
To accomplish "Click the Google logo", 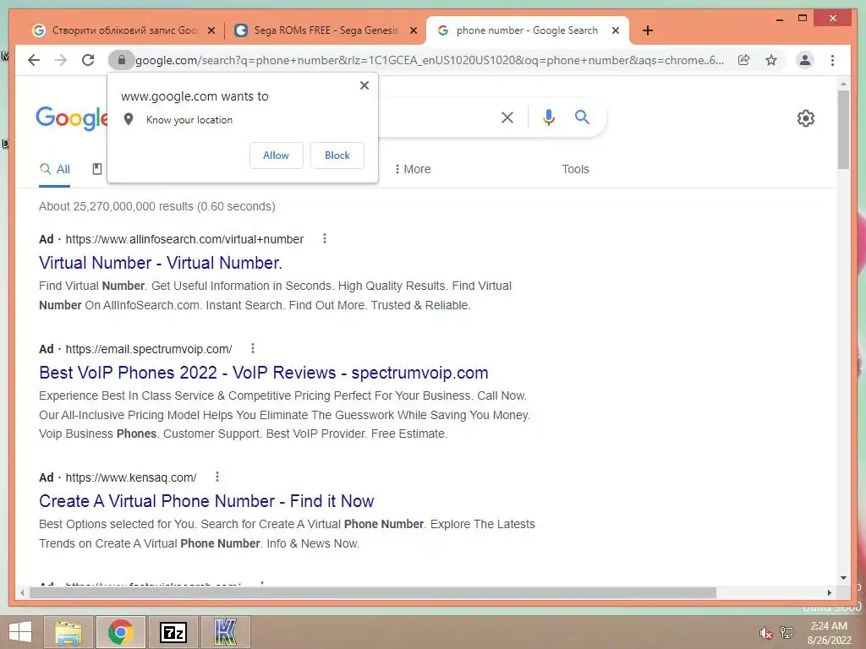I will pyautogui.click(x=72, y=118).
